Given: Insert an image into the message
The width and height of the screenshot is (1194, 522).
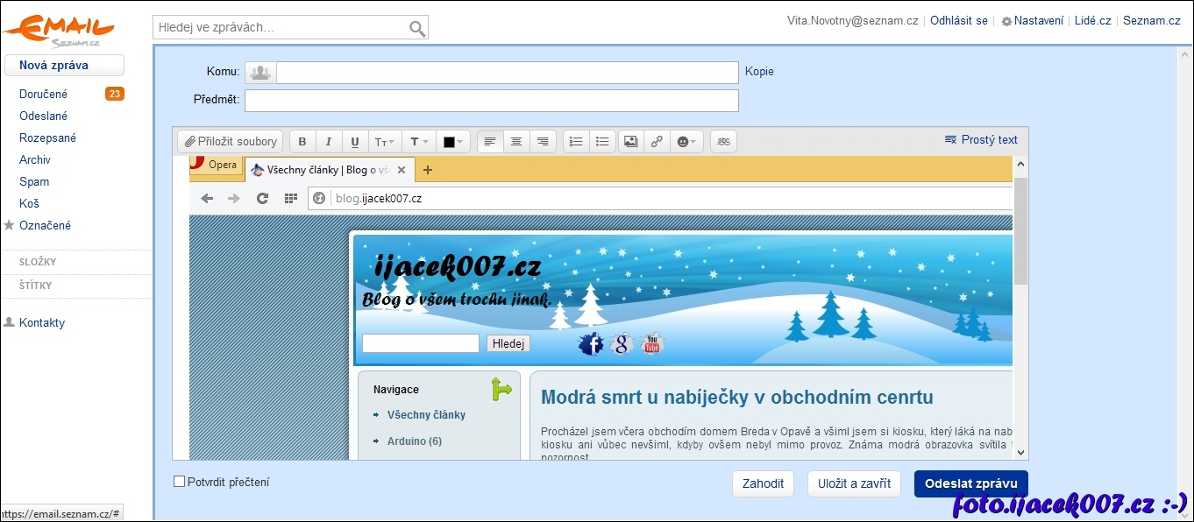Looking at the screenshot, I should pyautogui.click(x=630, y=142).
